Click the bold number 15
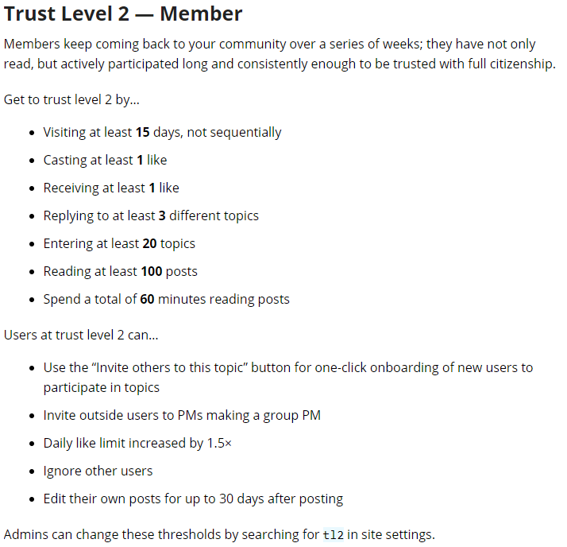 pyautogui.click(x=143, y=132)
